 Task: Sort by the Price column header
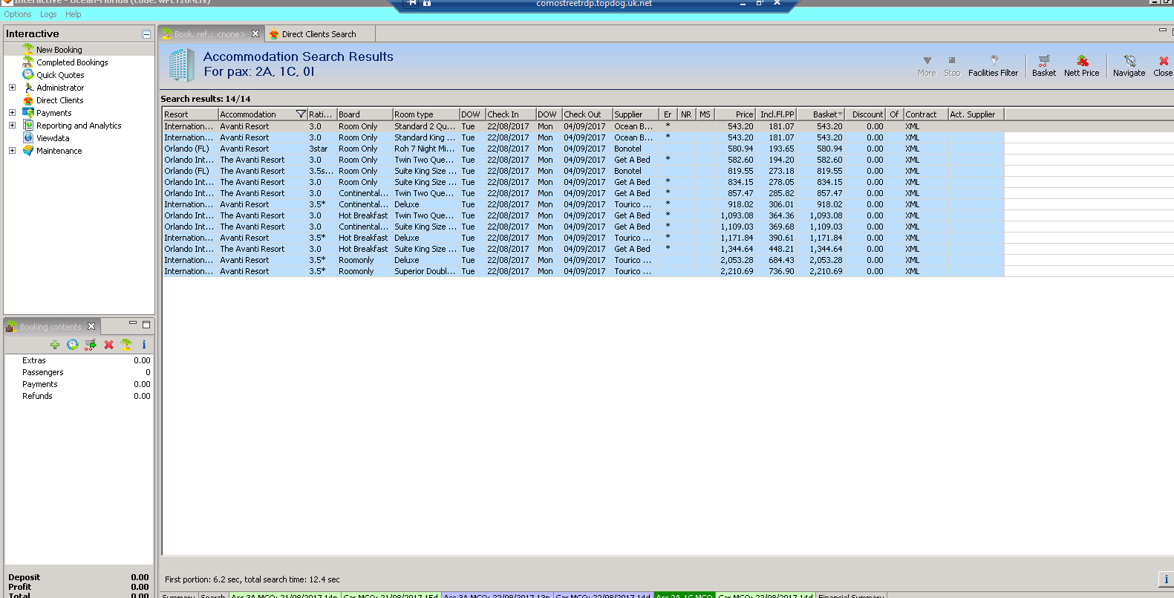click(735, 114)
